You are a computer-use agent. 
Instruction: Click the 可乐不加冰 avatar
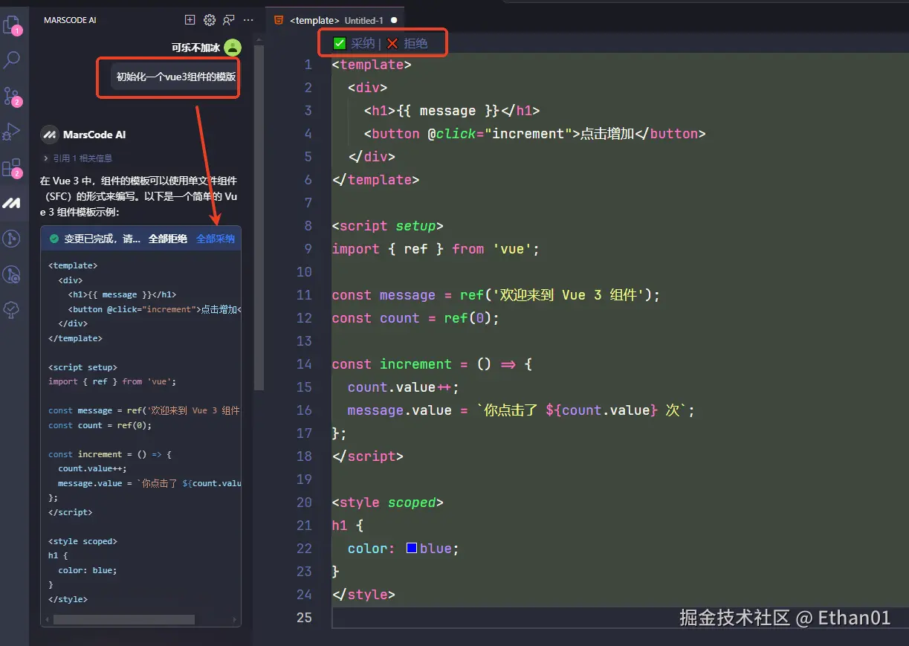[x=233, y=47]
